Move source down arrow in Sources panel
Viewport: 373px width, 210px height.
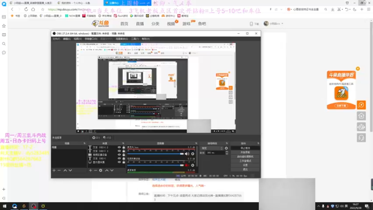pos(112,170)
